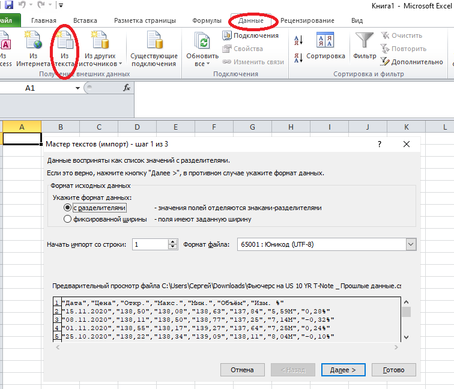Select column header G
This screenshot has width=454, height=389.
[x=252, y=127]
